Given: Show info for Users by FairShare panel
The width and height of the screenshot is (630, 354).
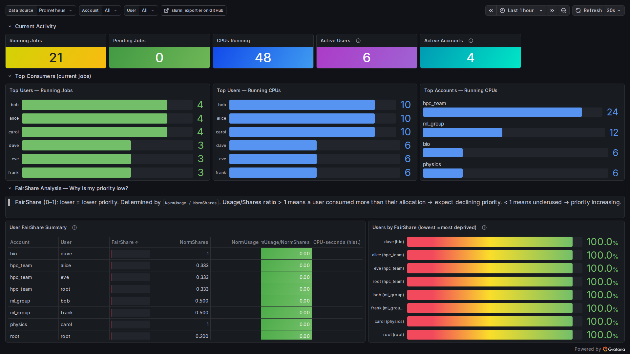Looking at the screenshot, I should [484, 227].
